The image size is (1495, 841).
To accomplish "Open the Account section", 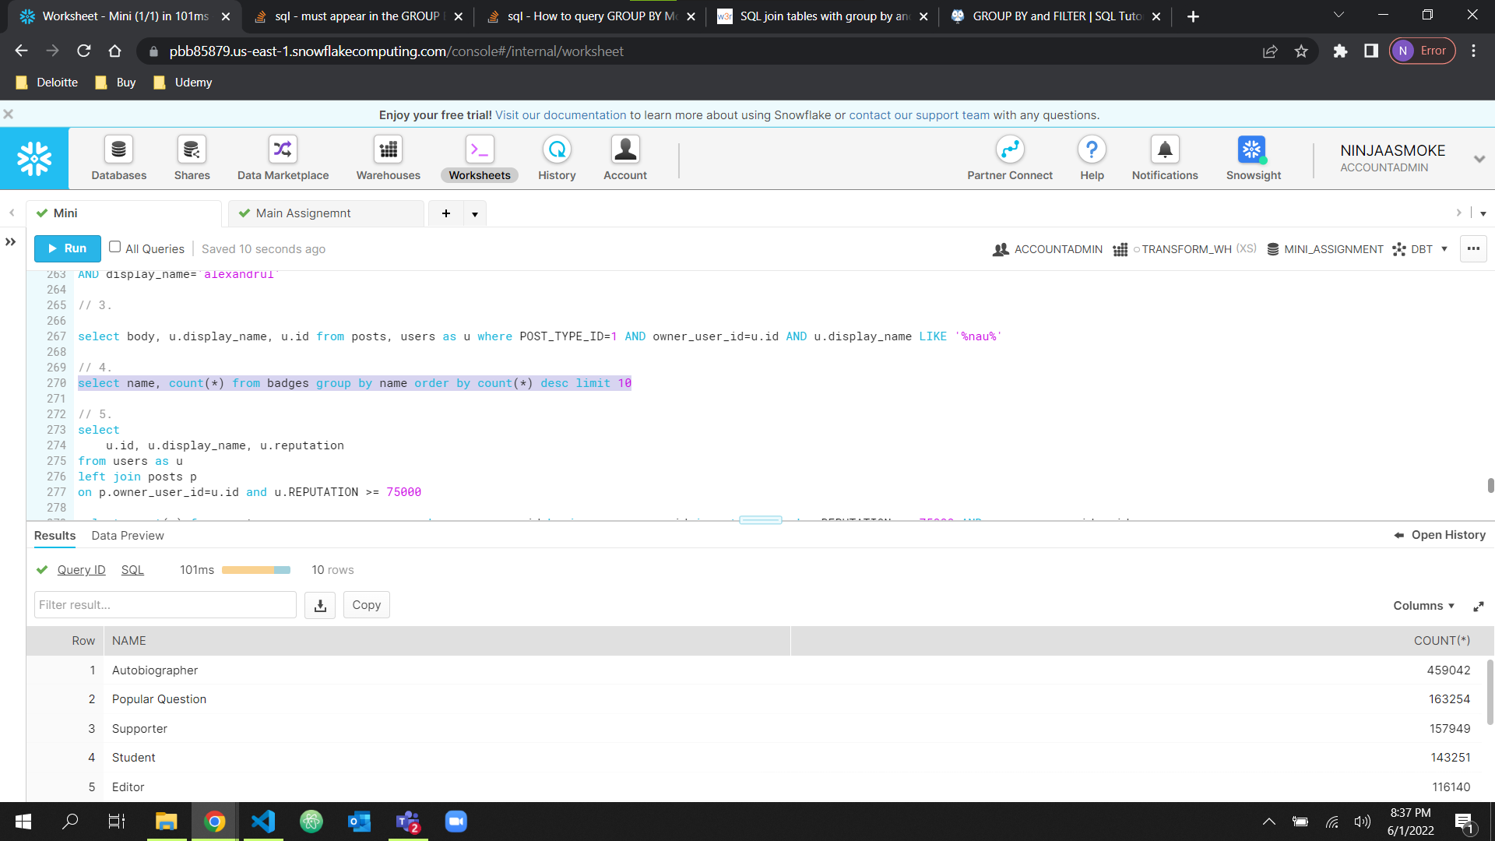I will pyautogui.click(x=625, y=157).
